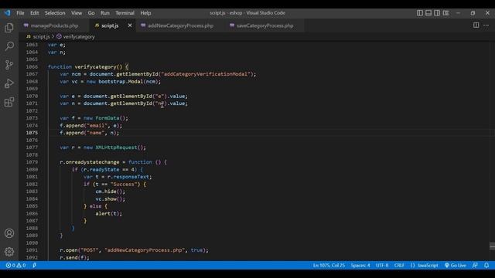Switch to manageProducts.php tab
The image size is (495, 278).
(x=54, y=25)
